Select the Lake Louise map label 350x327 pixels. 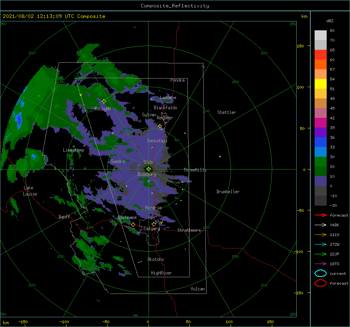coord(30,191)
